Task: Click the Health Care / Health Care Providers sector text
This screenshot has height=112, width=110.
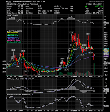Action: (23, 4)
